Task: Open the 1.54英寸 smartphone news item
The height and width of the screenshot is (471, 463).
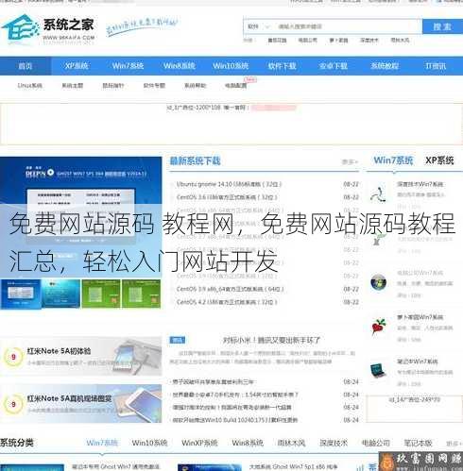Action: click(234, 395)
